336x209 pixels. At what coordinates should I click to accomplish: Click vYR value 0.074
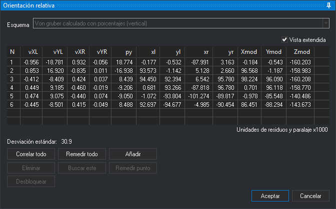[100, 96]
